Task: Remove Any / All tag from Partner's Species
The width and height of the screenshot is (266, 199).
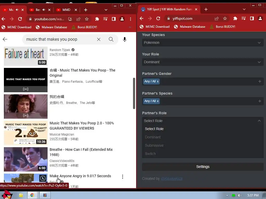Action: coord(158,101)
